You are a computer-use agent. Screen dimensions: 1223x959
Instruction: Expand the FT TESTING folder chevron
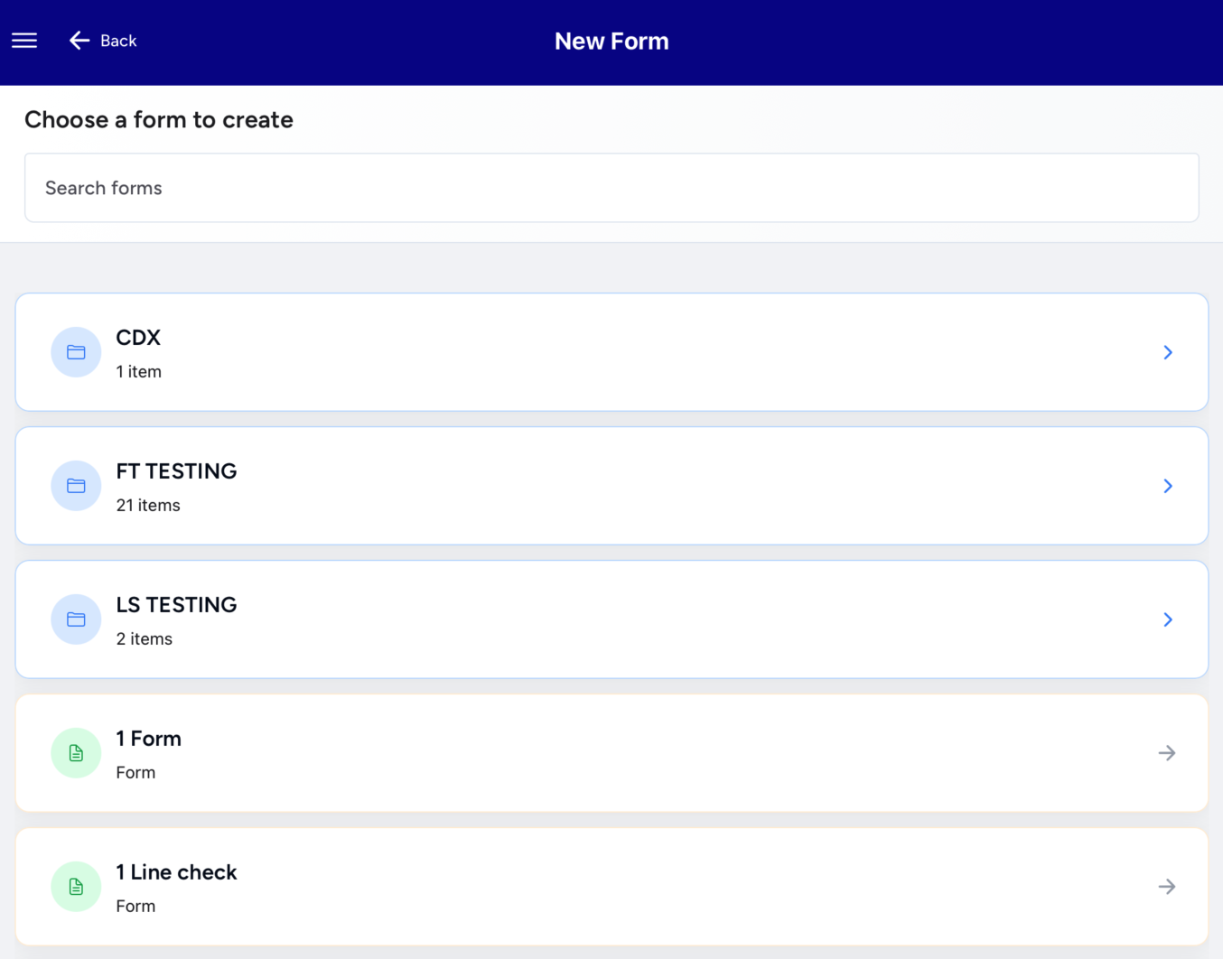[1168, 486]
